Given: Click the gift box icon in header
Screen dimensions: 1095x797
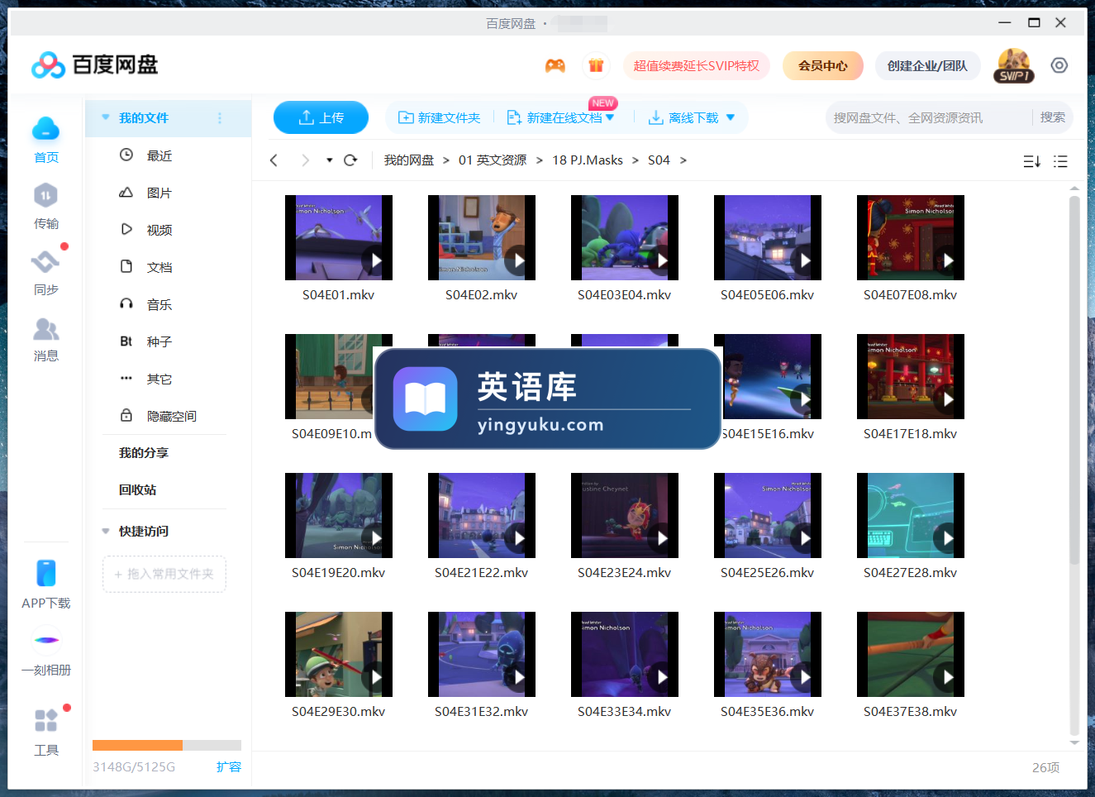Looking at the screenshot, I should (x=596, y=65).
